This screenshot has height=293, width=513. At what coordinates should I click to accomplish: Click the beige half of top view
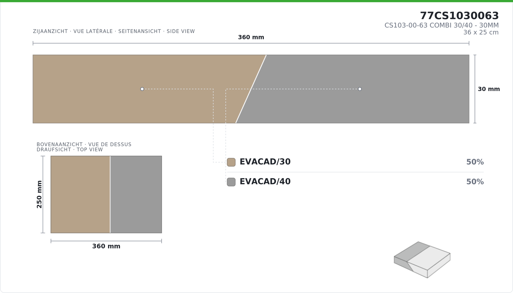[80, 194]
